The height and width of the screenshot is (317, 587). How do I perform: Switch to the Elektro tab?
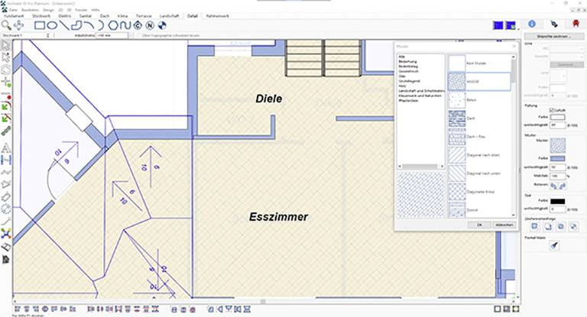[63, 15]
